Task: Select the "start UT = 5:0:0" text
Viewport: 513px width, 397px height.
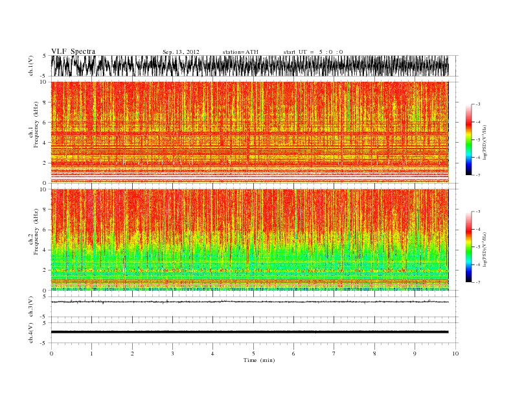Action: pos(313,52)
